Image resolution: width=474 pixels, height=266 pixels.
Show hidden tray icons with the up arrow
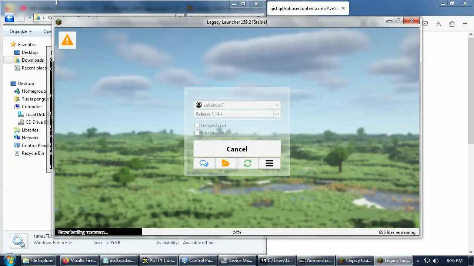(418, 261)
